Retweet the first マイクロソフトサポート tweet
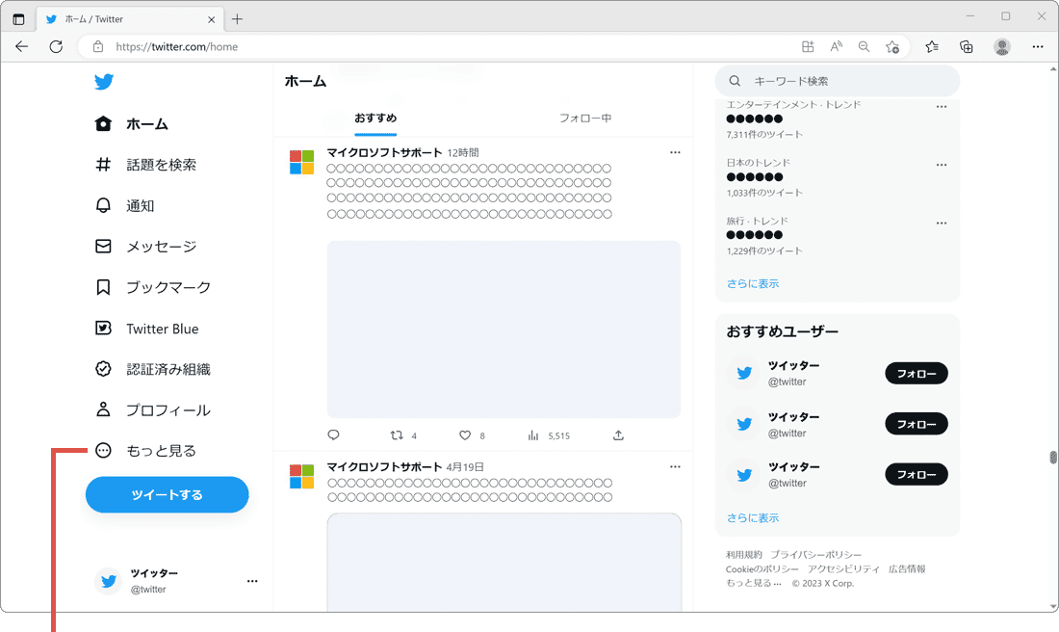Image resolution: width=1059 pixels, height=632 pixels. (x=396, y=435)
